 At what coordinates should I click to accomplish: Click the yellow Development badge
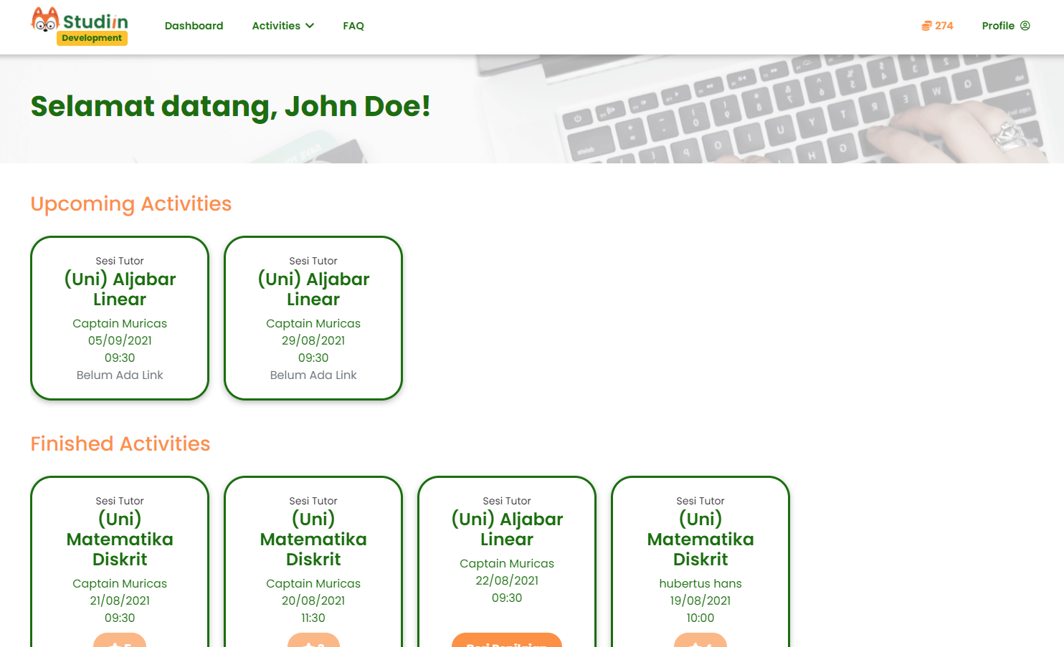coord(92,38)
